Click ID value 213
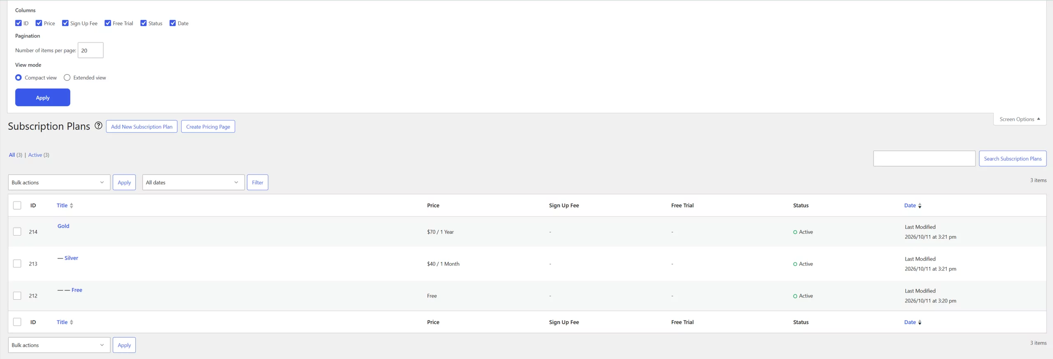 [x=33, y=264]
